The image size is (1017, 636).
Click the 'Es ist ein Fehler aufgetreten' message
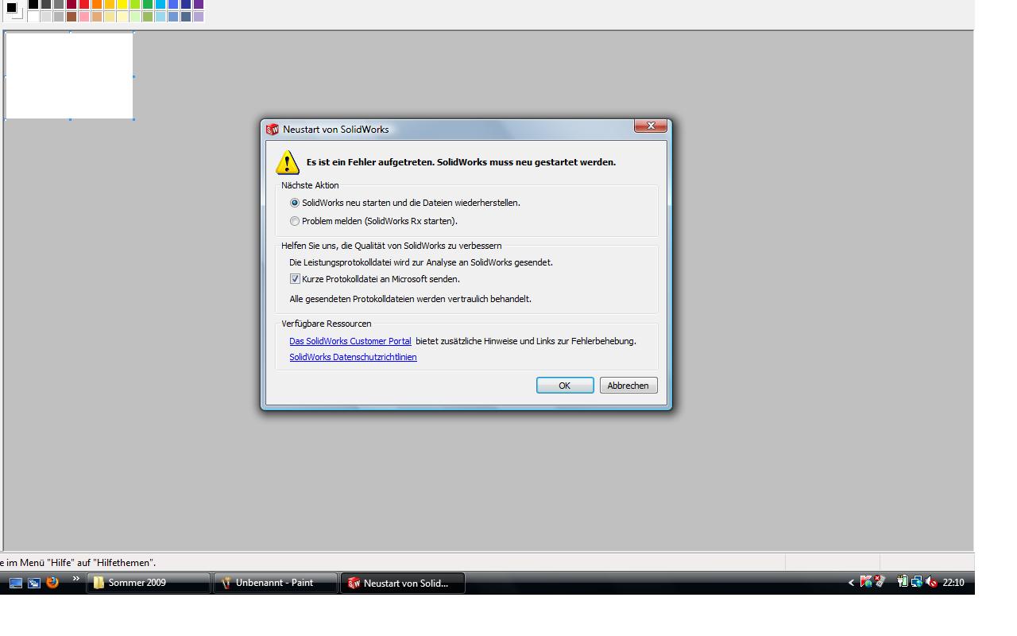pyautogui.click(x=461, y=162)
